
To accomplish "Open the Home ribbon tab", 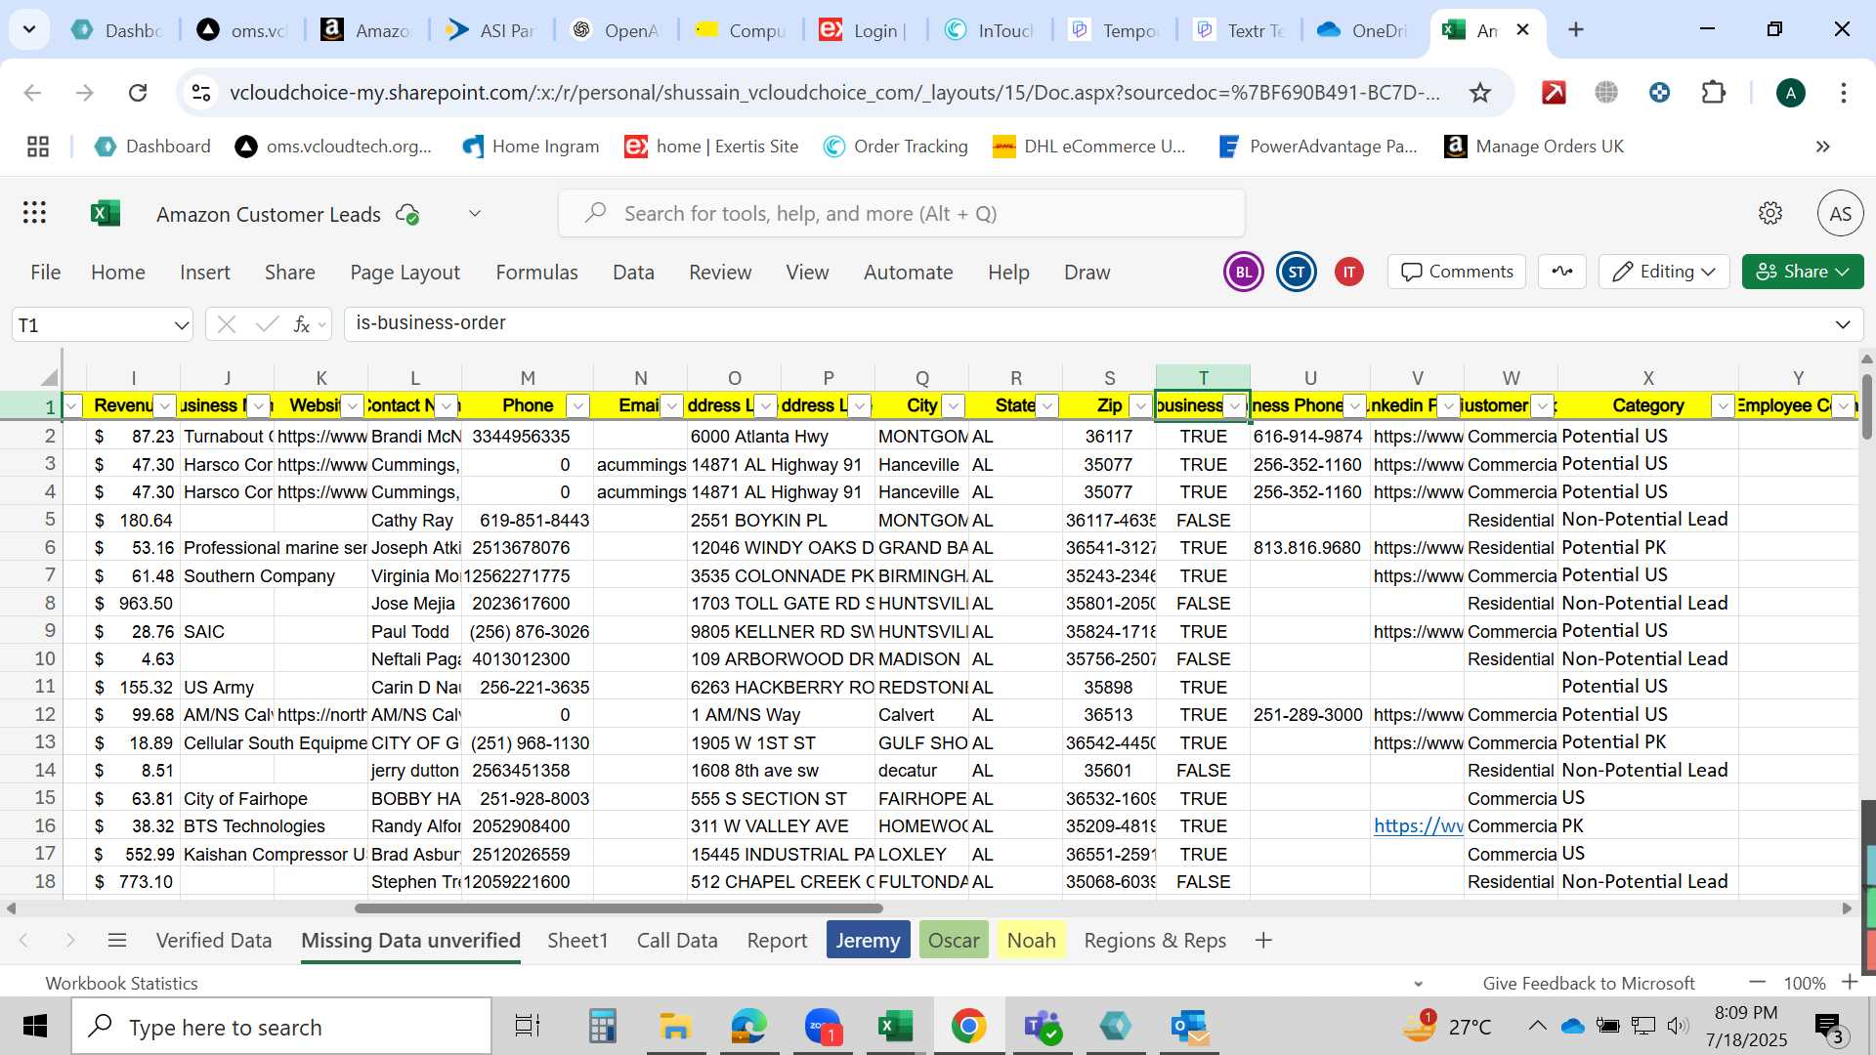I will pos(118,273).
